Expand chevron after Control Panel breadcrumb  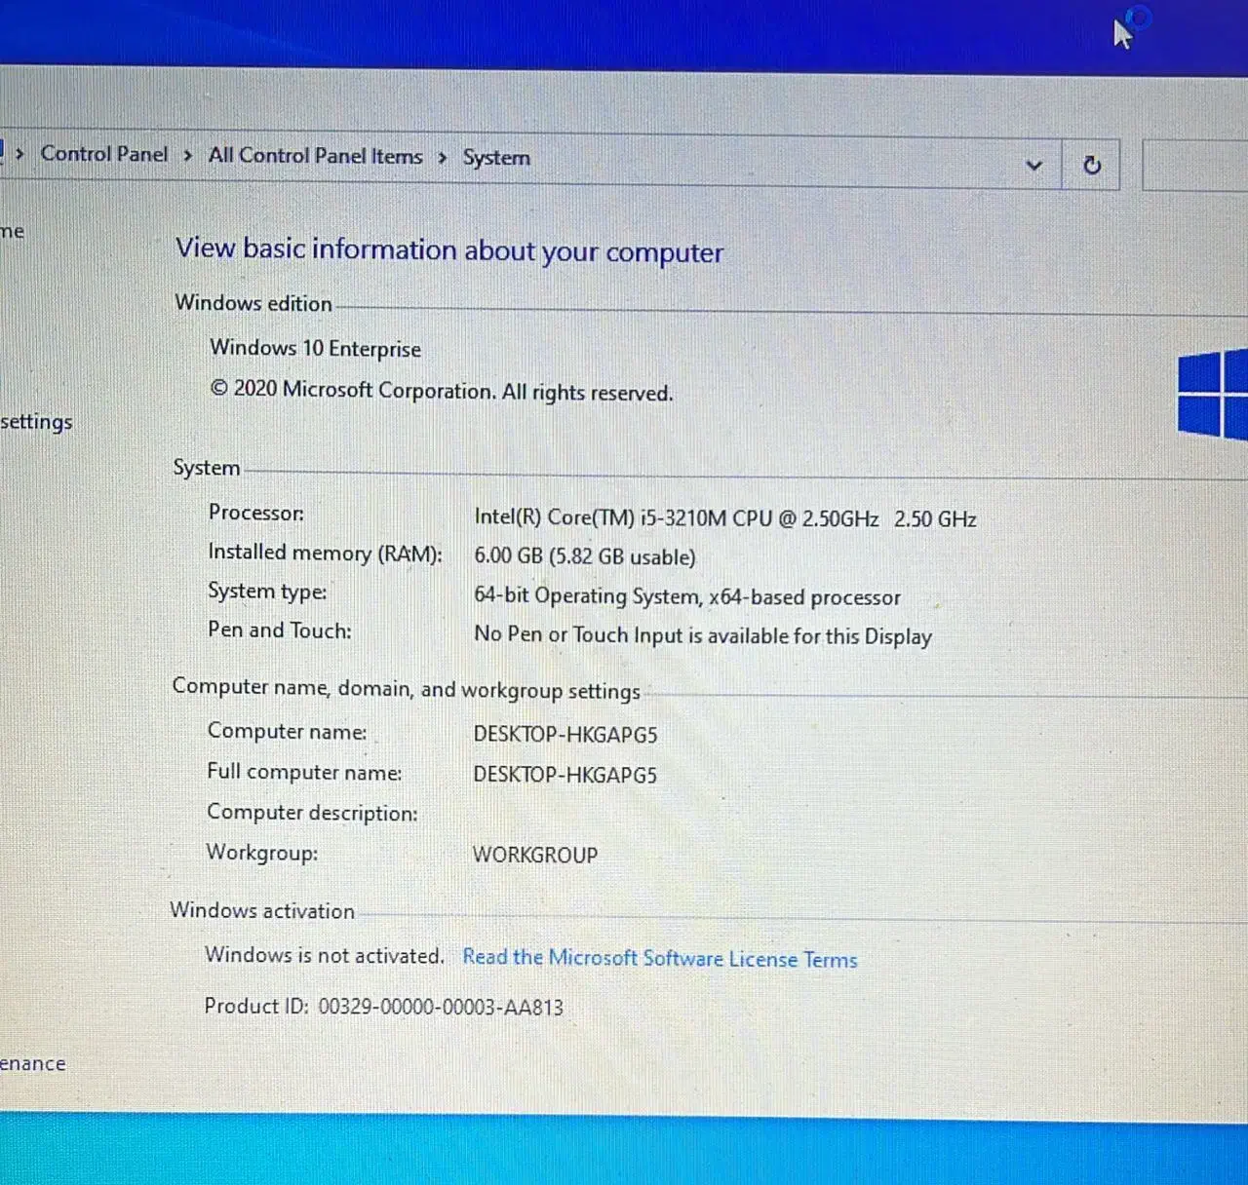click(x=187, y=156)
